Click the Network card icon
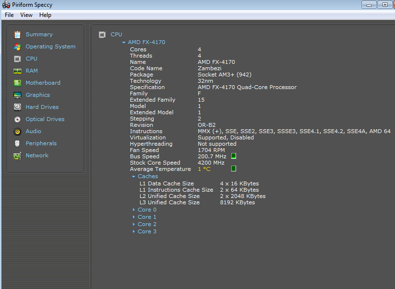Screen dimensions: 395x289 point(17,156)
